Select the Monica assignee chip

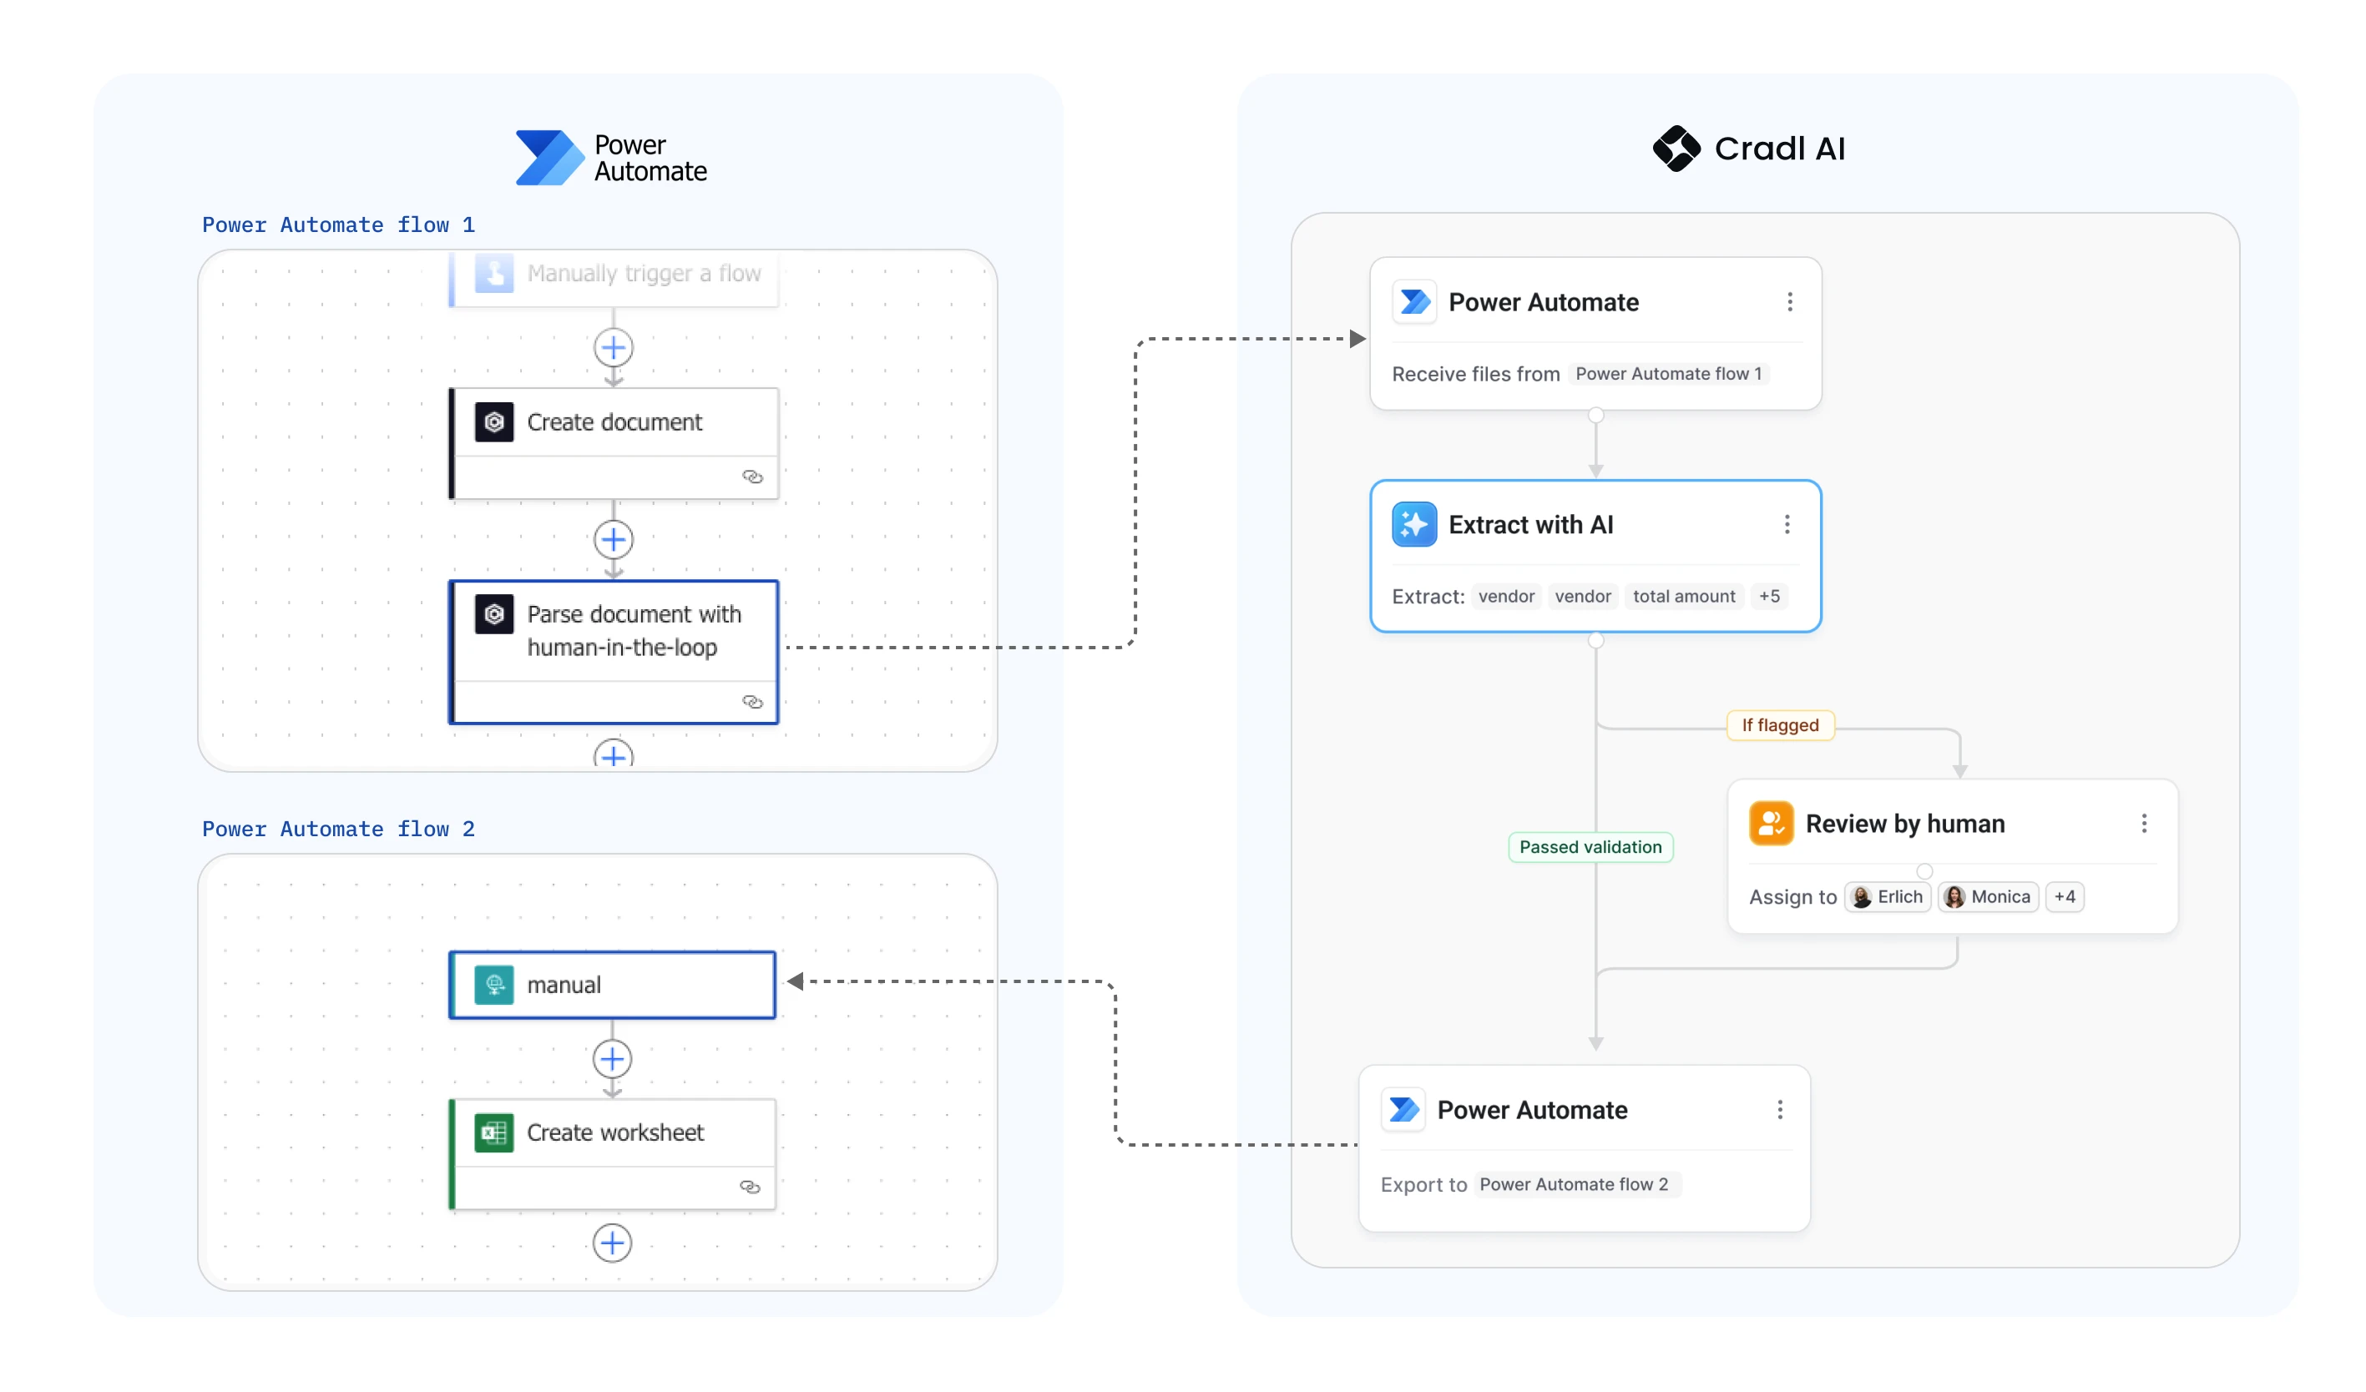click(1988, 896)
